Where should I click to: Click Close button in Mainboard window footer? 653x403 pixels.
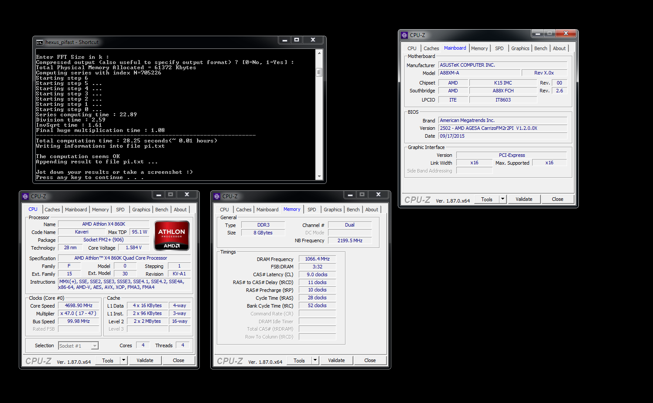point(557,199)
